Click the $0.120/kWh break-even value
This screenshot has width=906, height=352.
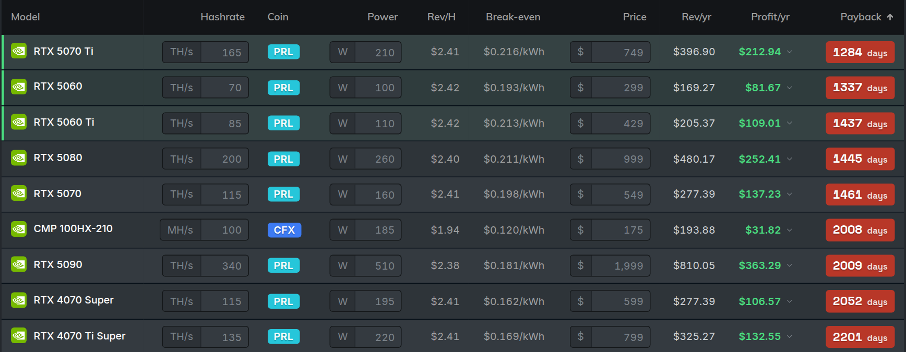click(x=514, y=230)
